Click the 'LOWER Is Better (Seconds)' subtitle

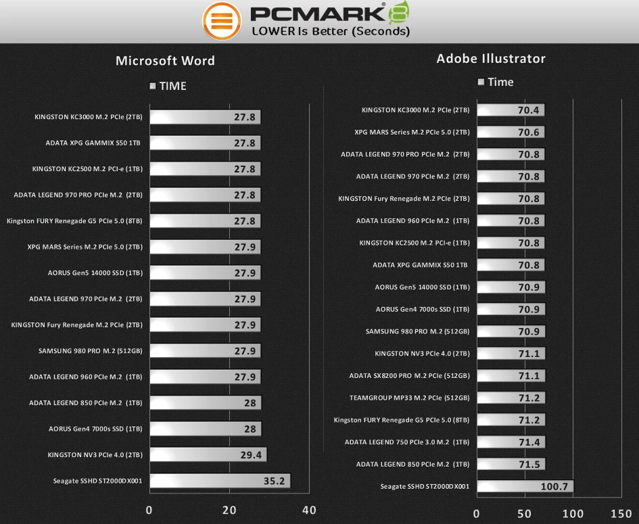(x=331, y=31)
